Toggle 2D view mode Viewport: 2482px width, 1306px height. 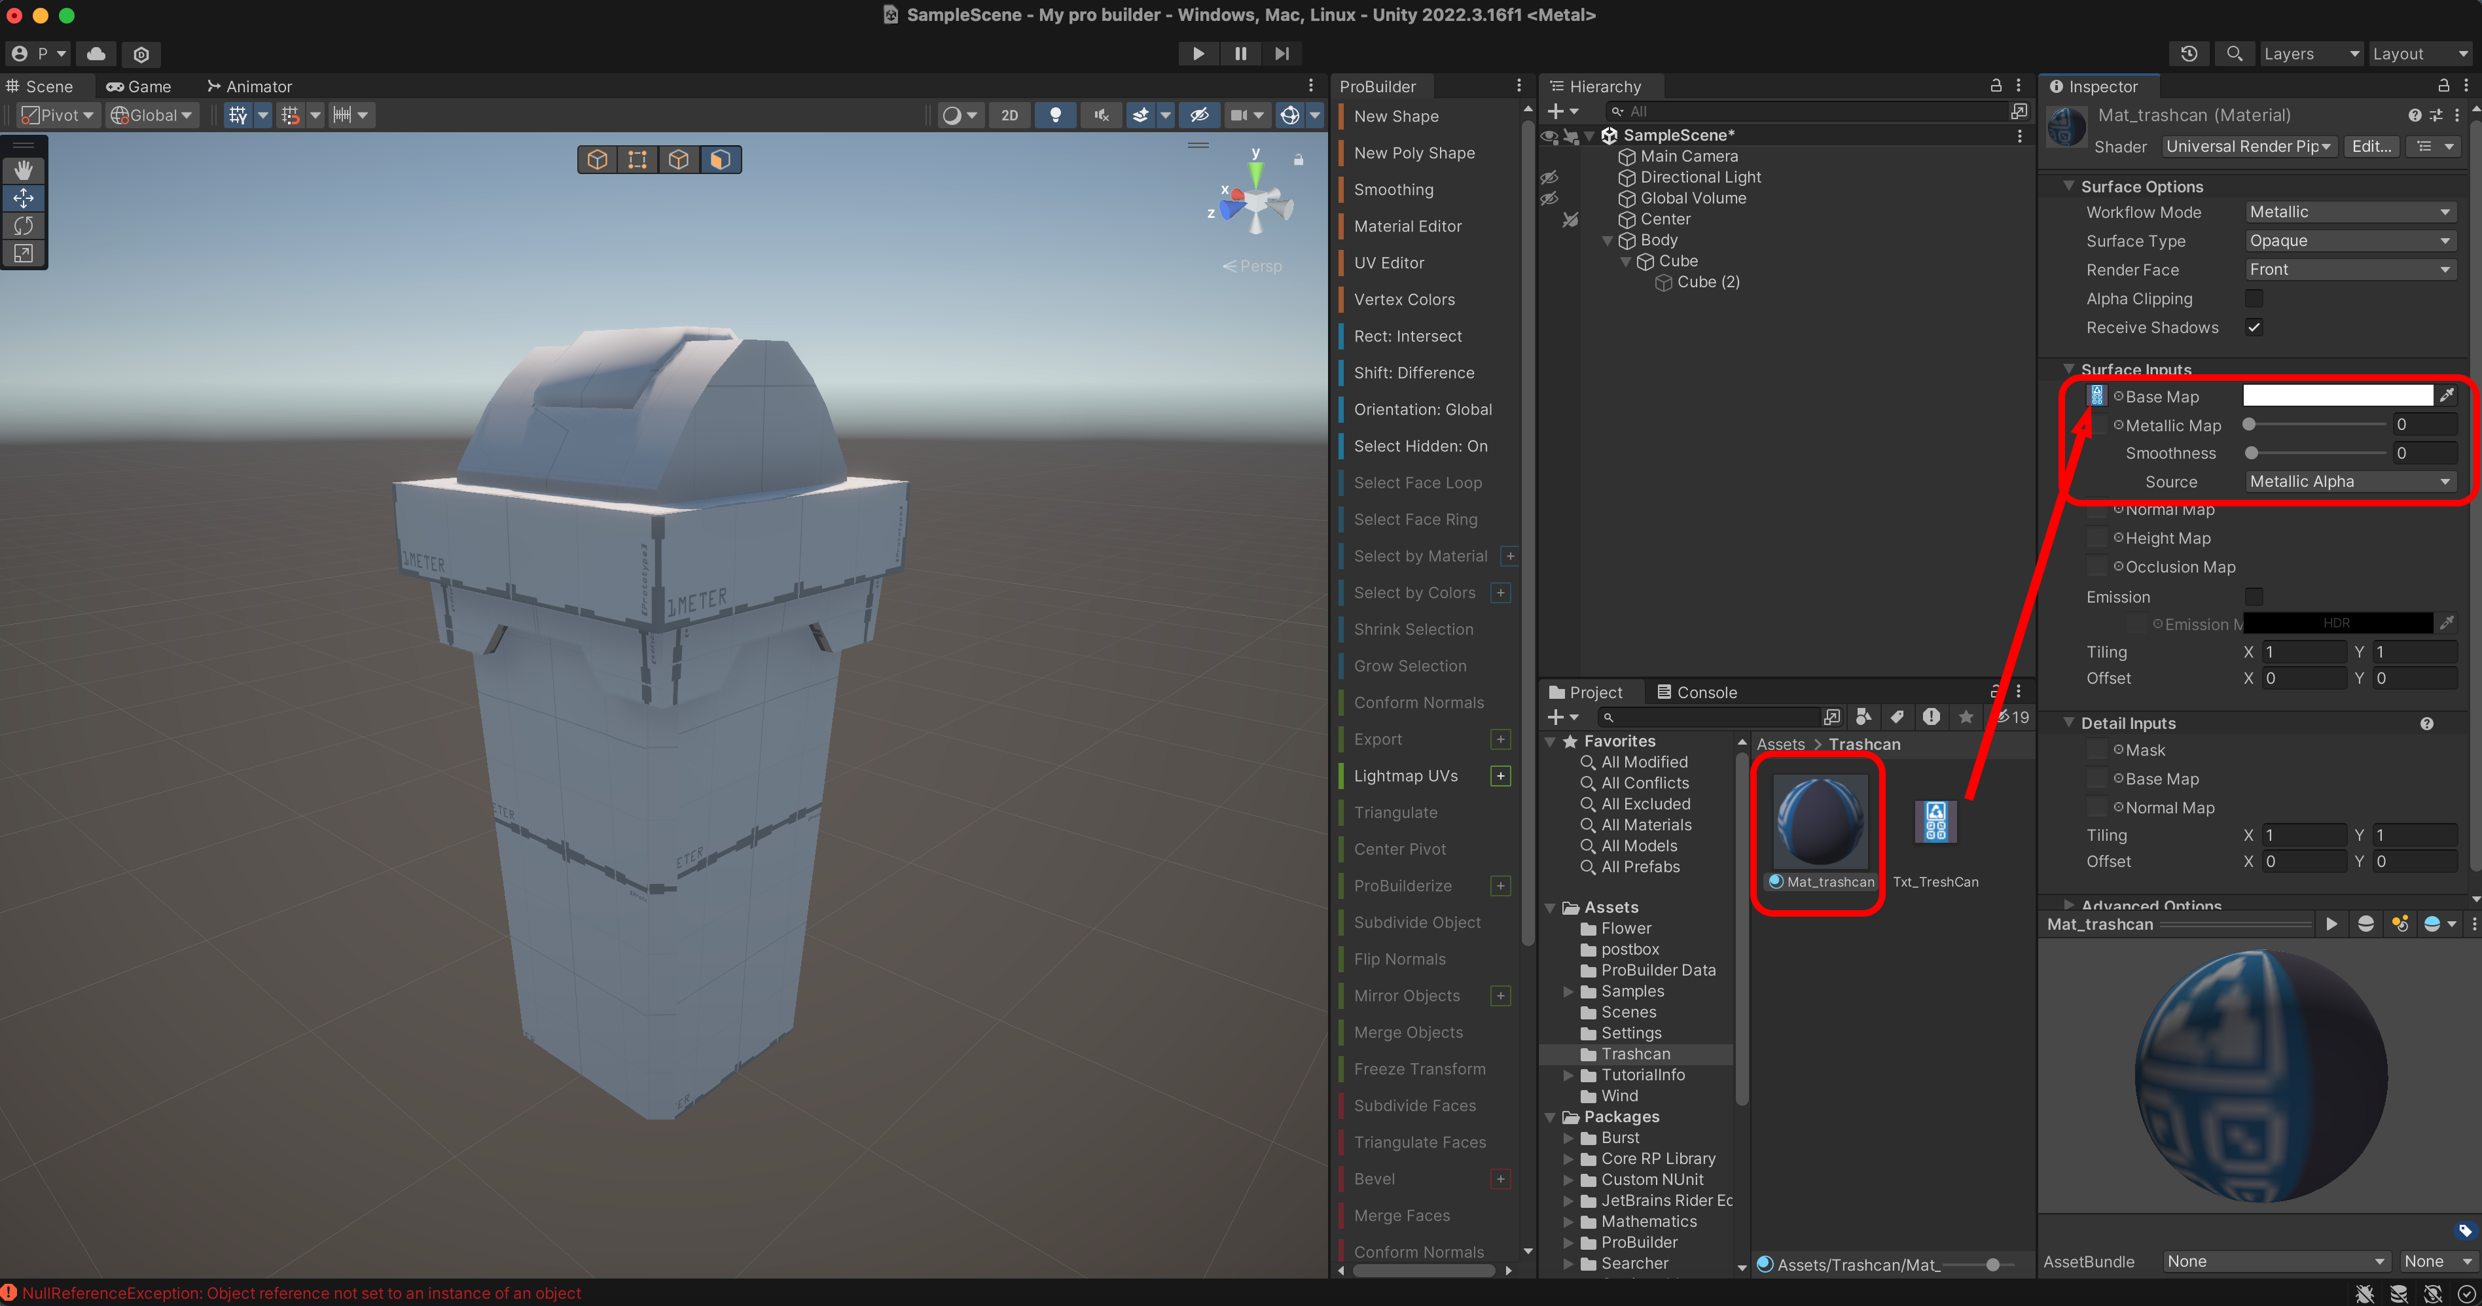point(1009,116)
